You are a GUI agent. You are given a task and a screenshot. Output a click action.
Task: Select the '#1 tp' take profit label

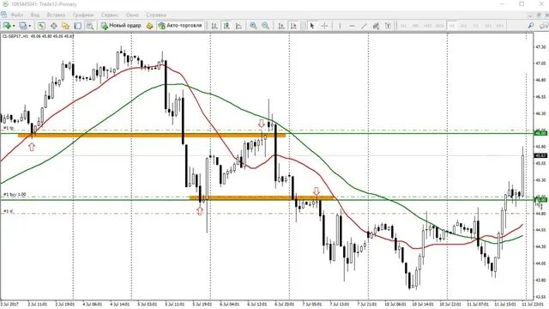pyautogui.click(x=9, y=128)
